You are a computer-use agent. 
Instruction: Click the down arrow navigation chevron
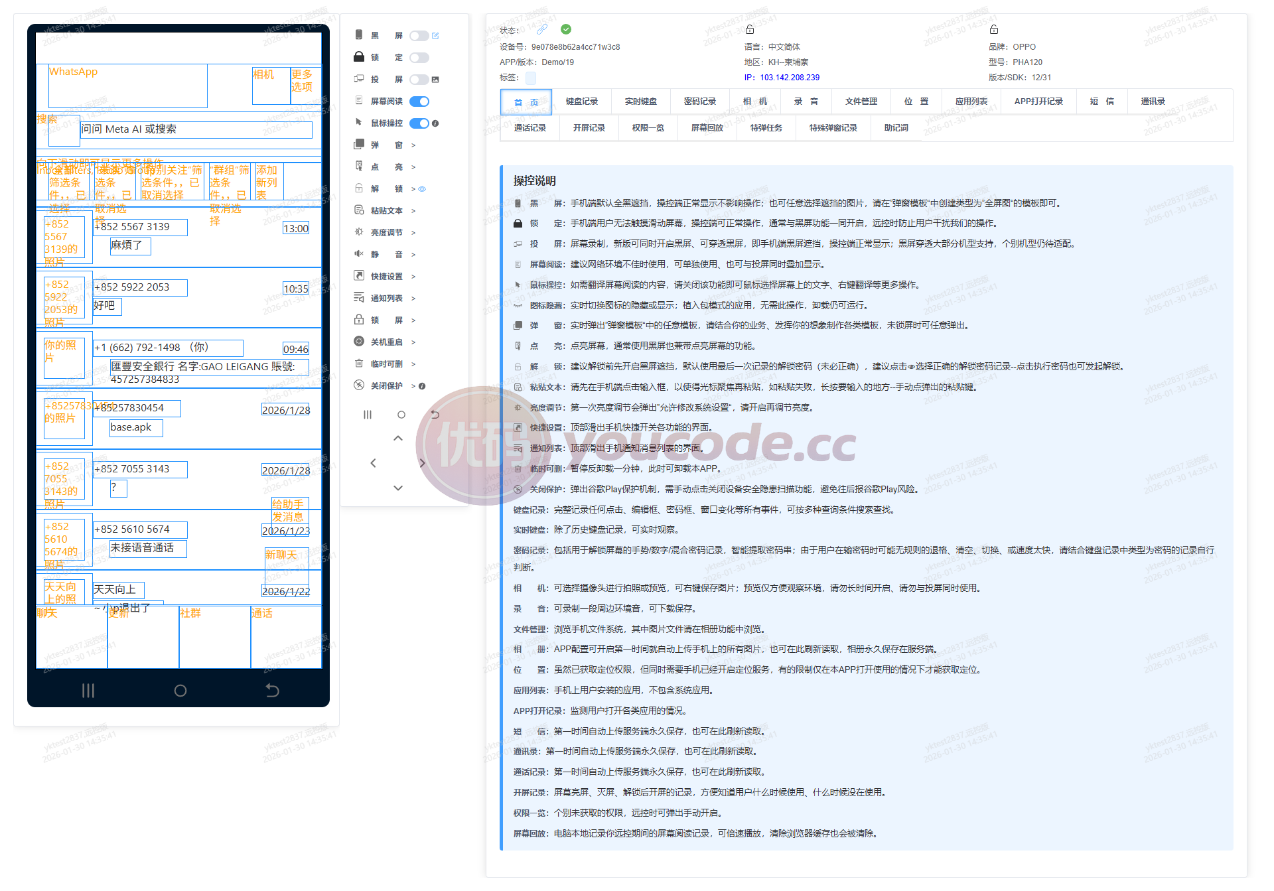tap(398, 488)
